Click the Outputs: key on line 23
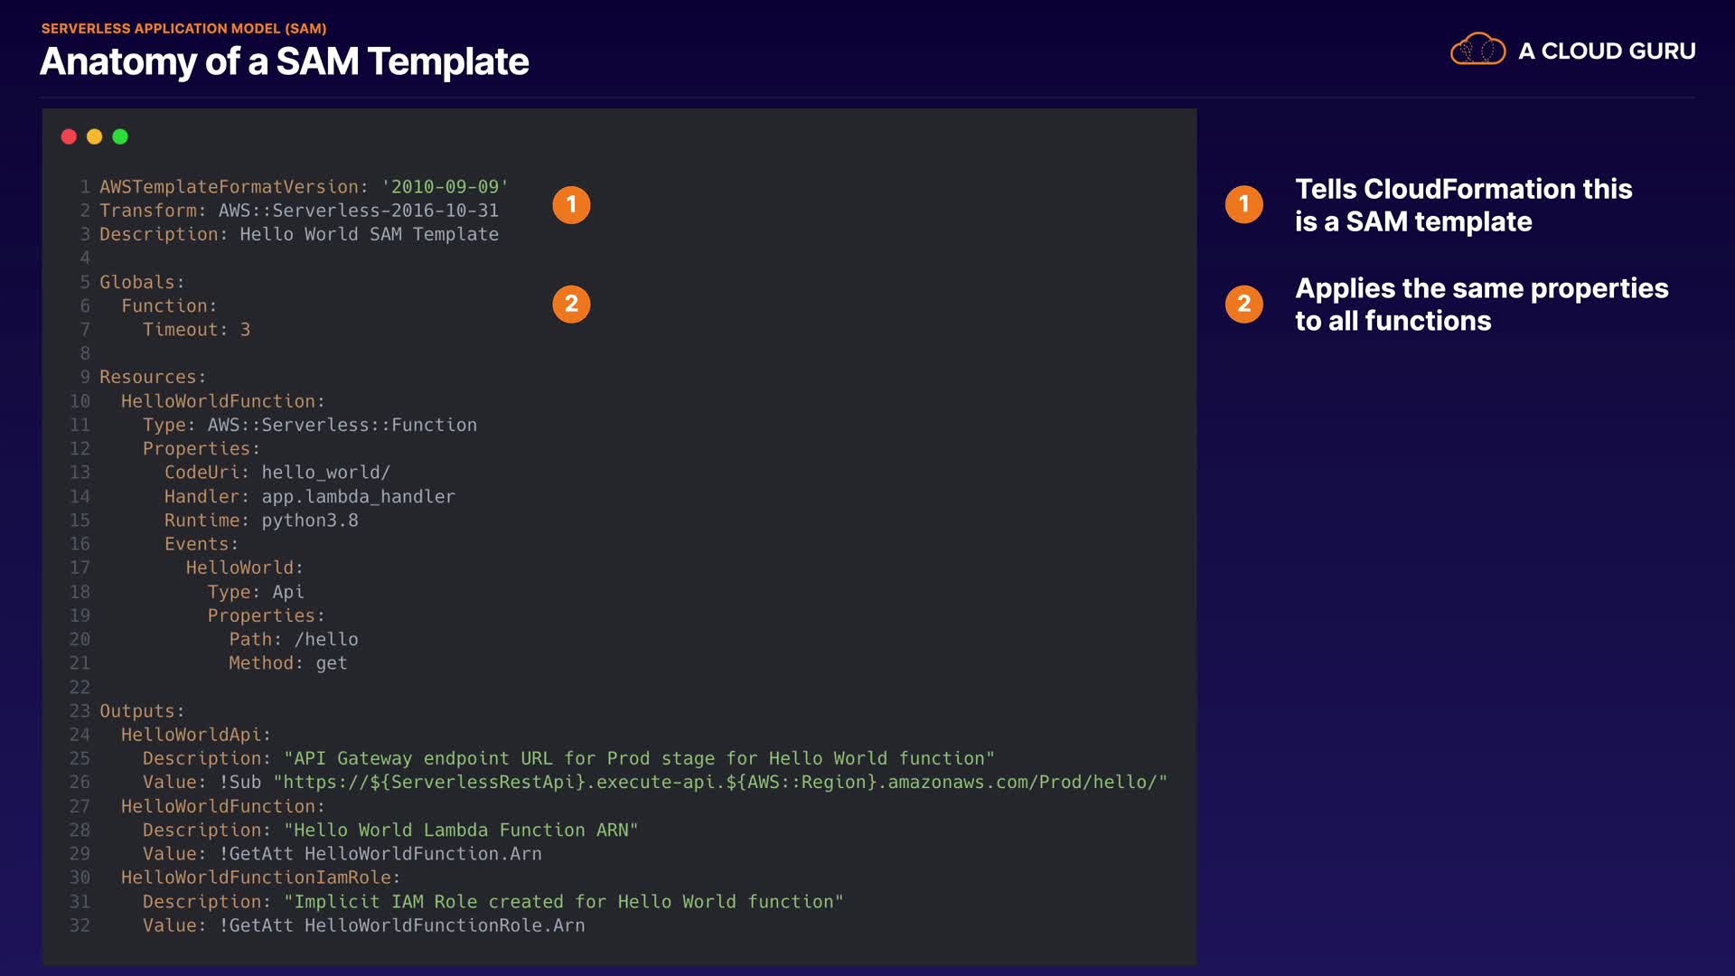The image size is (1735, 976). (141, 711)
